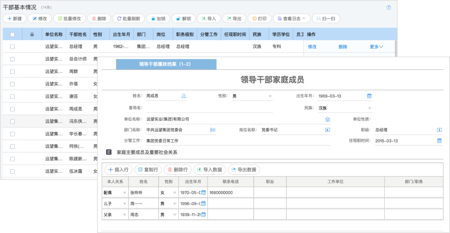Click organization icon in 单位名称 field
Image resolution: width=450 pixels, height=233 pixels.
point(327,119)
